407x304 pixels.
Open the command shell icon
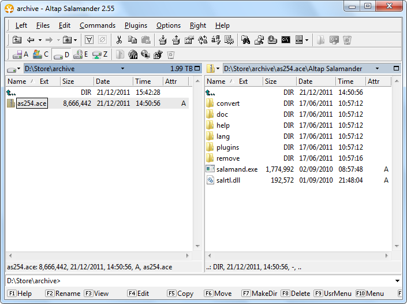[286, 40]
